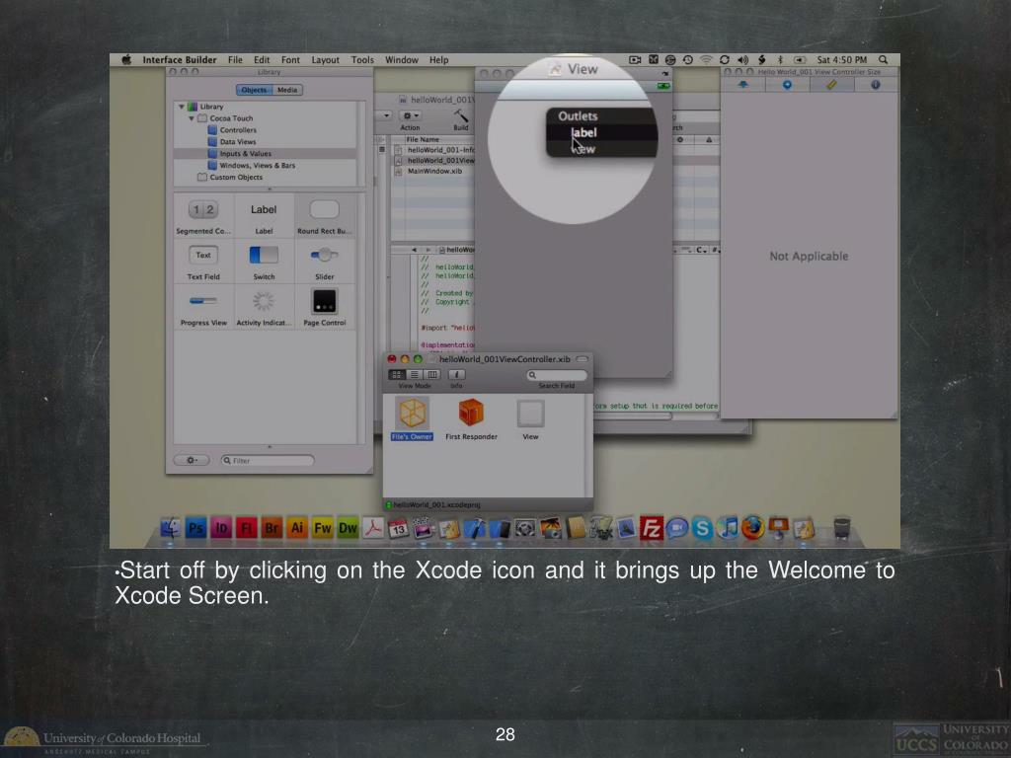Open Skype from the Dock
Image resolution: width=1011 pixels, height=758 pixels.
click(x=702, y=529)
